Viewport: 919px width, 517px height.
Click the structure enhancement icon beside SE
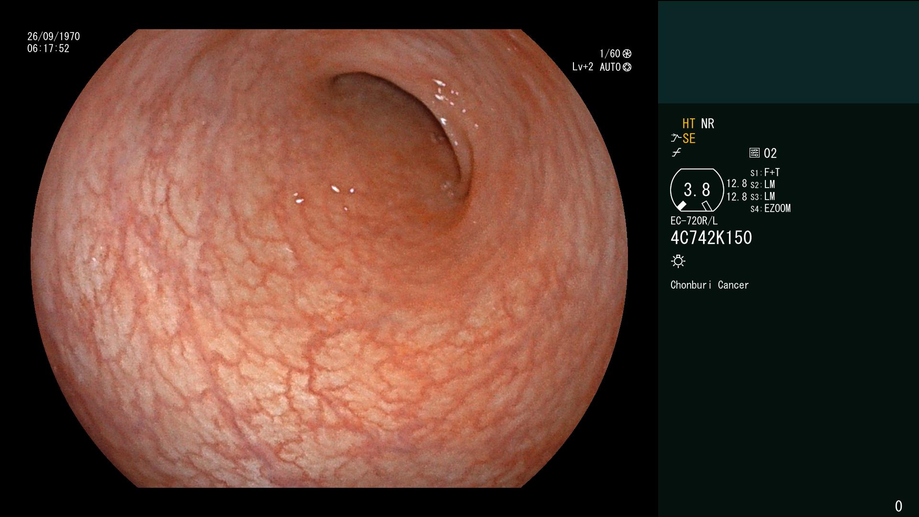pyautogui.click(x=675, y=138)
